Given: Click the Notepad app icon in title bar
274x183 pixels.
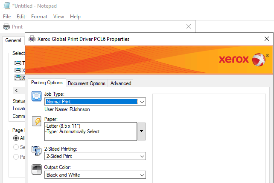Looking at the screenshot, I should tap(7, 6).
